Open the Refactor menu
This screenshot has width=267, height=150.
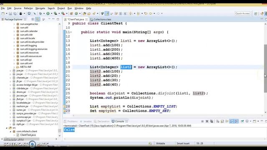click(x=28, y=8)
